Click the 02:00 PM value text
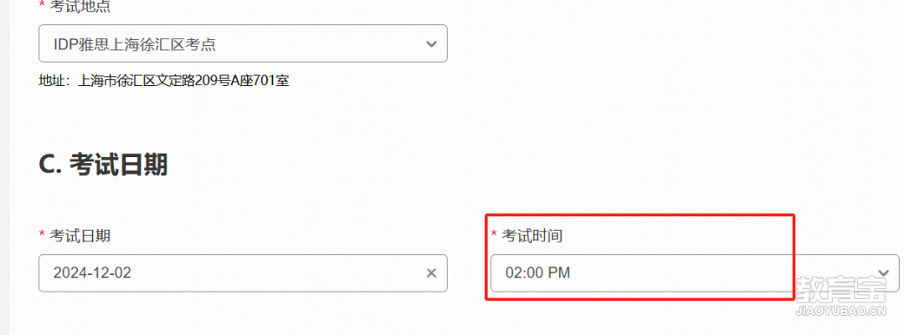The width and height of the screenshot is (904, 335). [538, 273]
